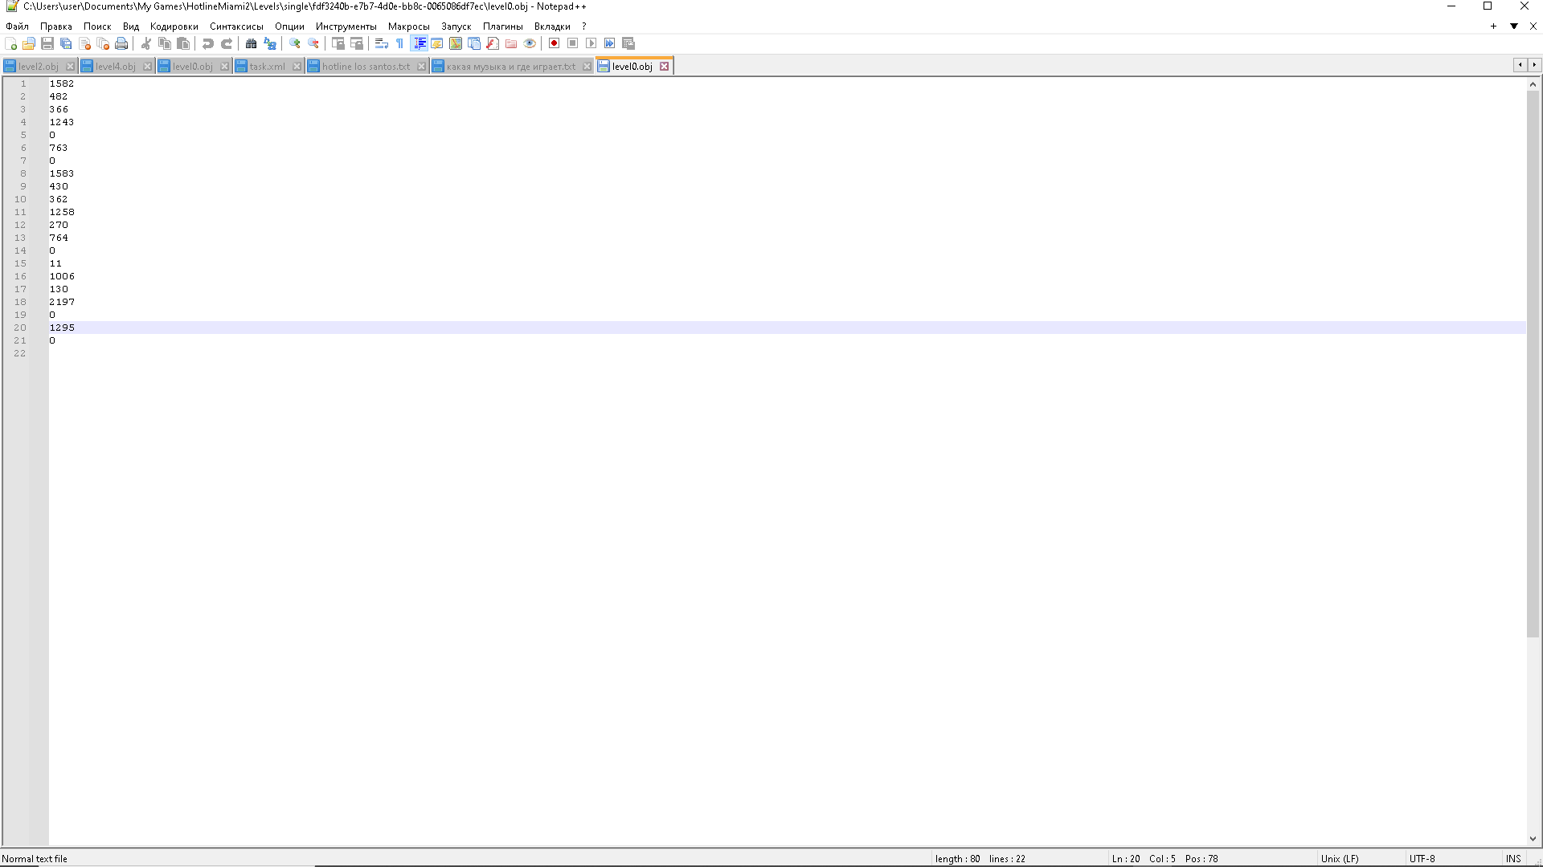Open the Плагины menu
This screenshot has width=1543, height=867.
pyautogui.click(x=503, y=26)
